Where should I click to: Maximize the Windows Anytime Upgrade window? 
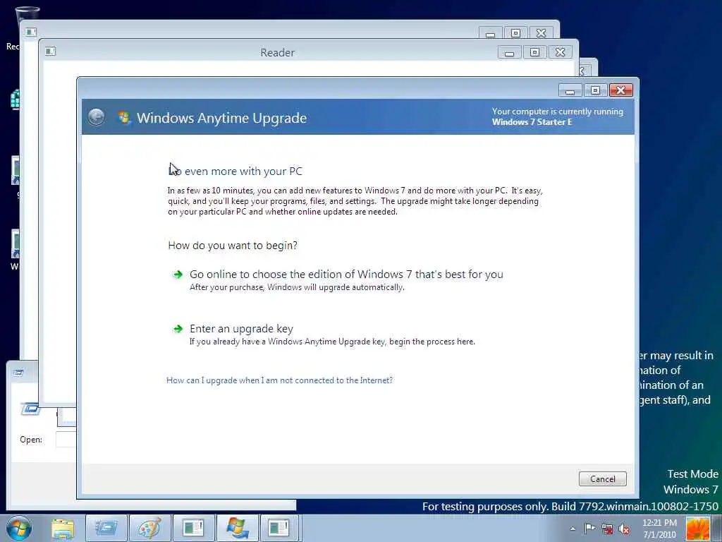click(595, 90)
